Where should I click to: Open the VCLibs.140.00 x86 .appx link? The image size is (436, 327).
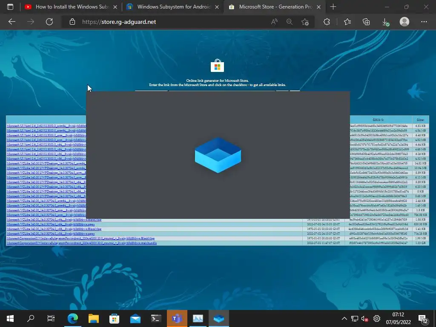[x=51, y=234]
